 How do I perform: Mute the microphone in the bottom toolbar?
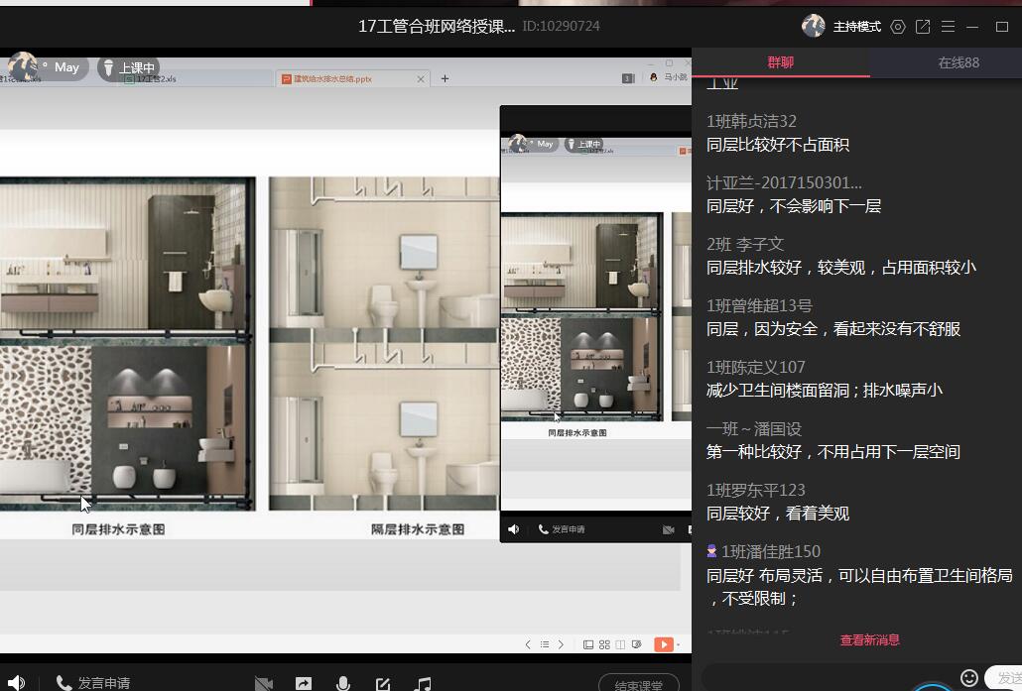pos(343,683)
